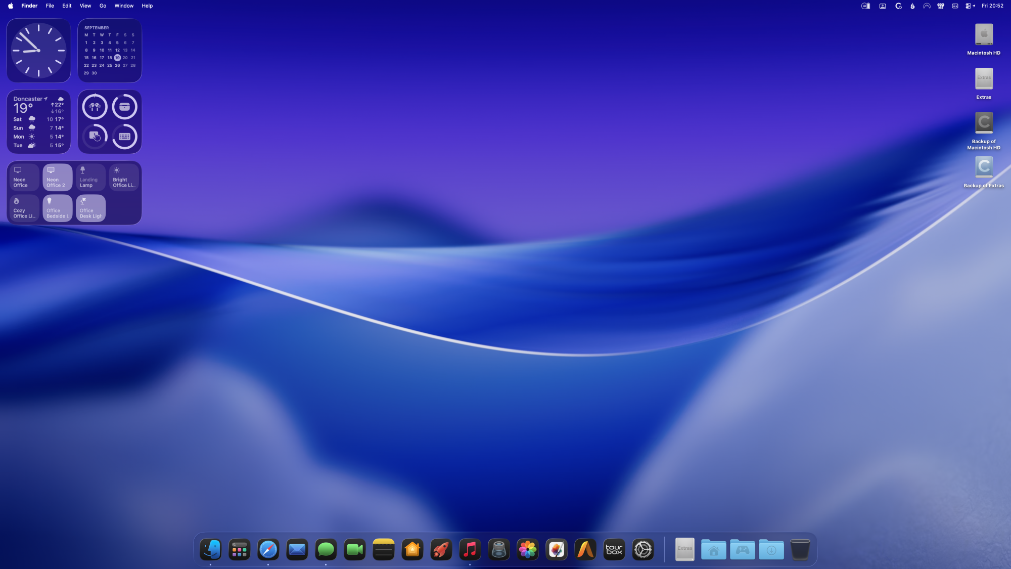Viewport: 1011px width, 569px height.
Task: Expand the Downloads folder stack in Dock
Action: point(771,549)
